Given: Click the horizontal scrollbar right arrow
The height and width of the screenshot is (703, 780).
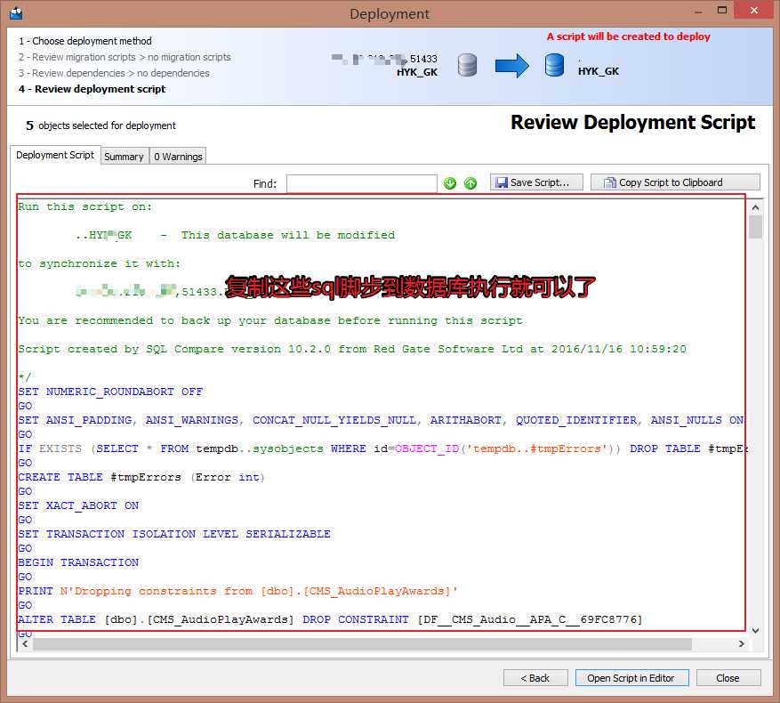Looking at the screenshot, I should coord(742,643).
